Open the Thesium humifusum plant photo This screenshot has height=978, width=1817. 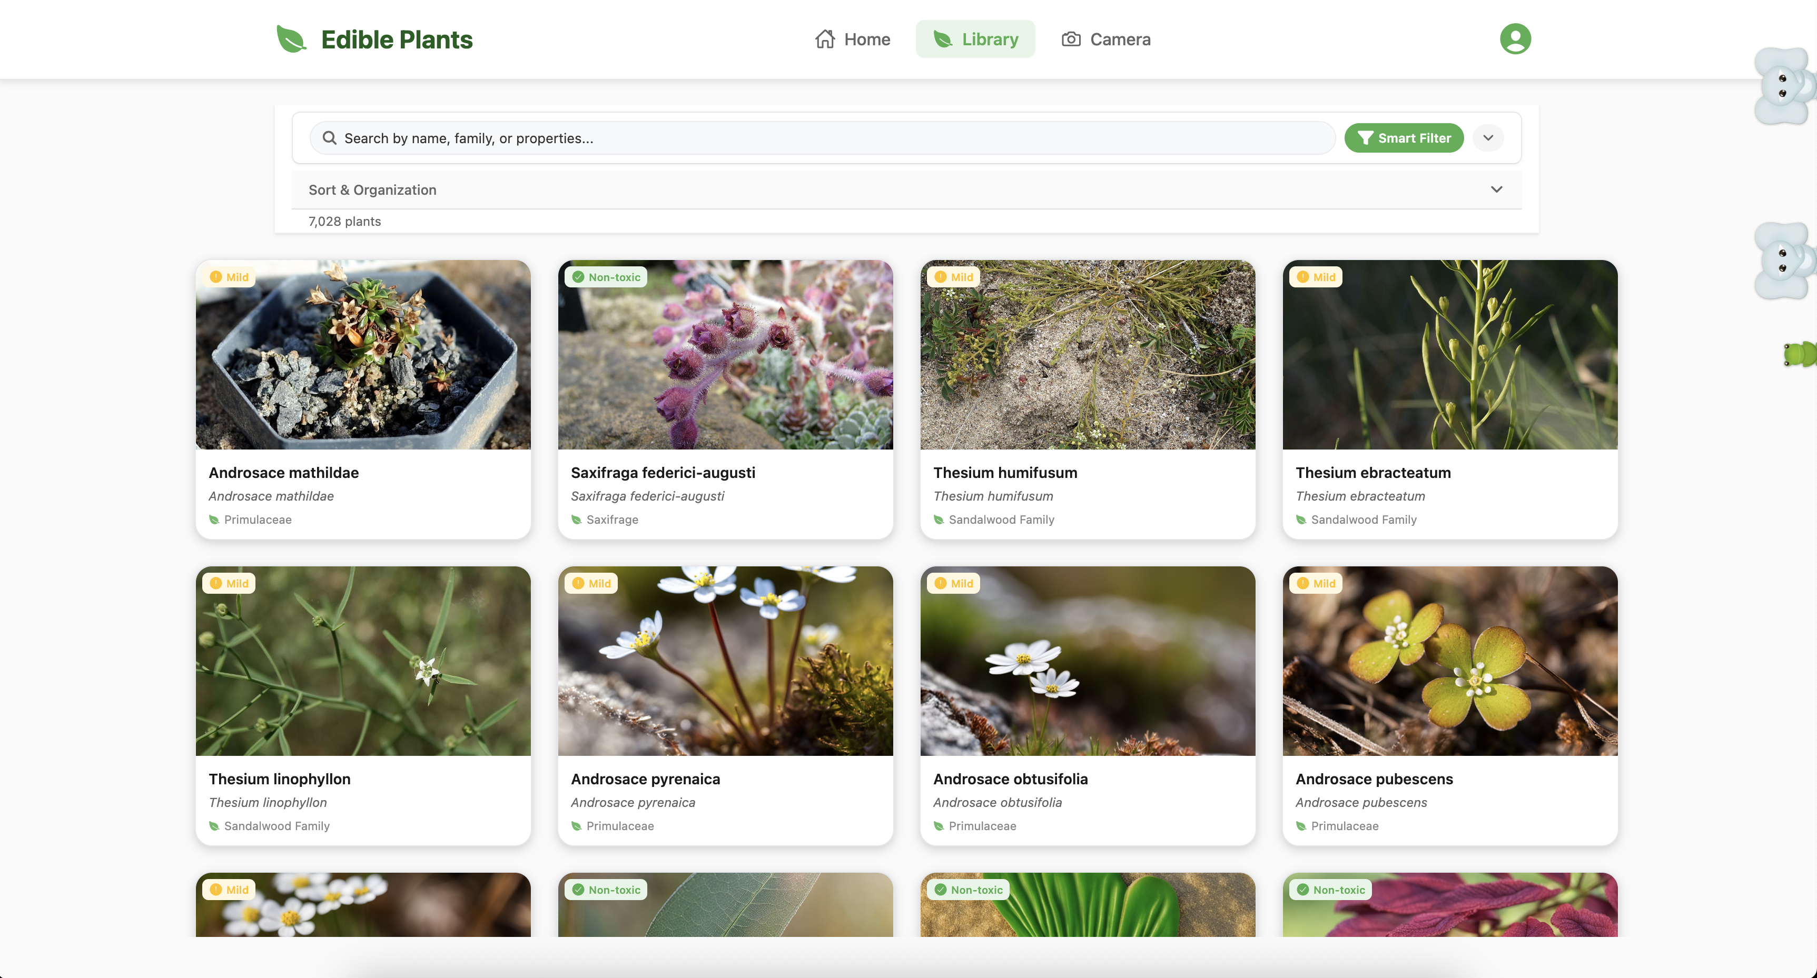point(1087,355)
